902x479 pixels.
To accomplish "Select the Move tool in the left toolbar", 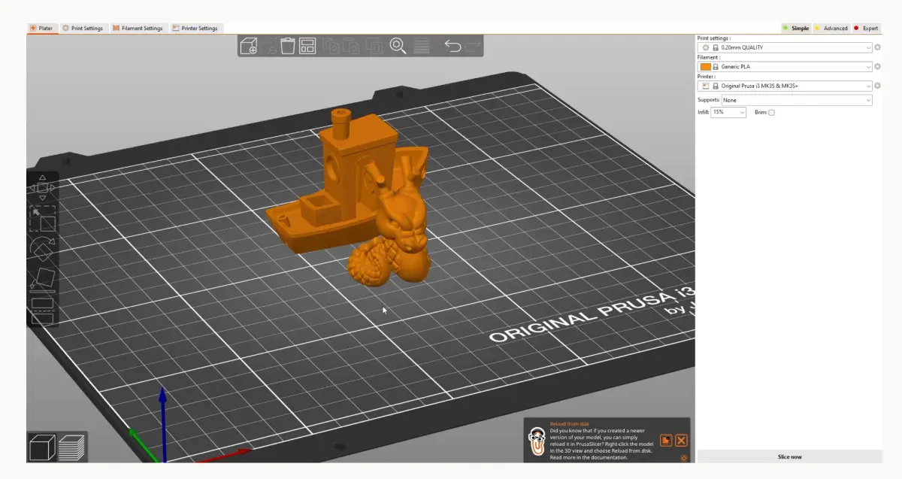I will pos(44,188).
